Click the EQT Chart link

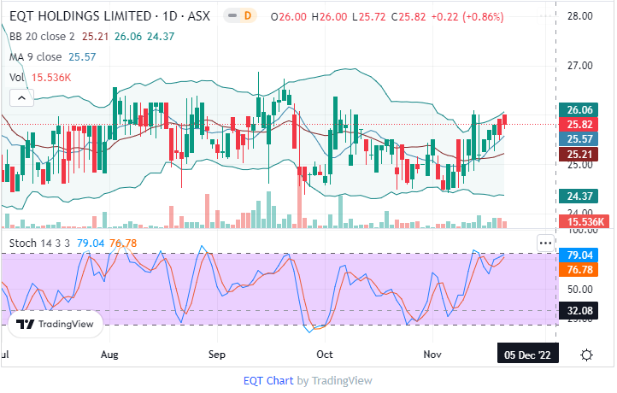coord(268,380)
